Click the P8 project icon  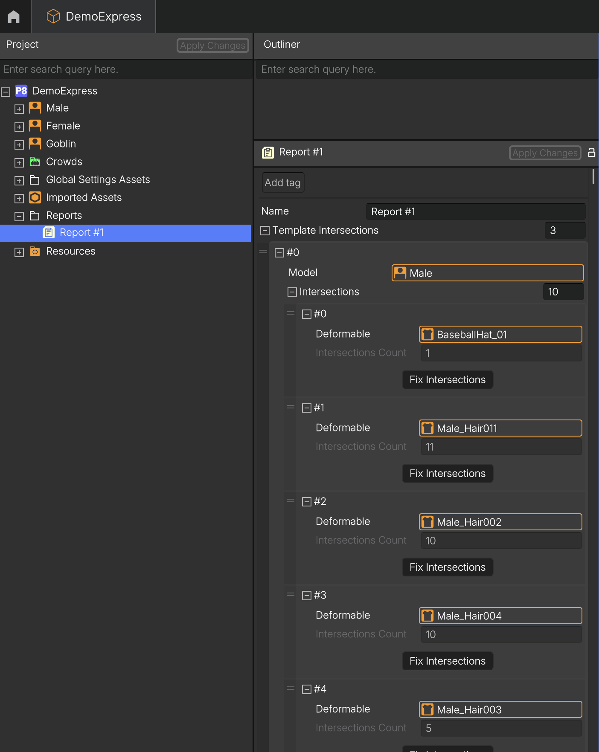[21, 91]
